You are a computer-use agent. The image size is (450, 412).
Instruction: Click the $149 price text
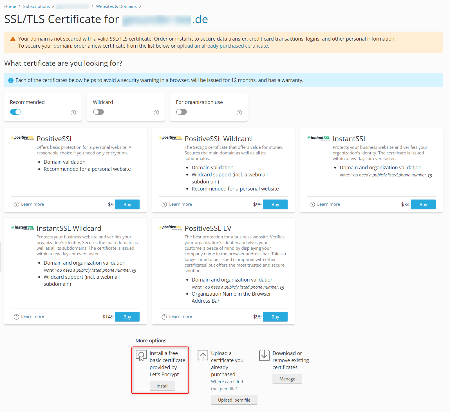108,317
